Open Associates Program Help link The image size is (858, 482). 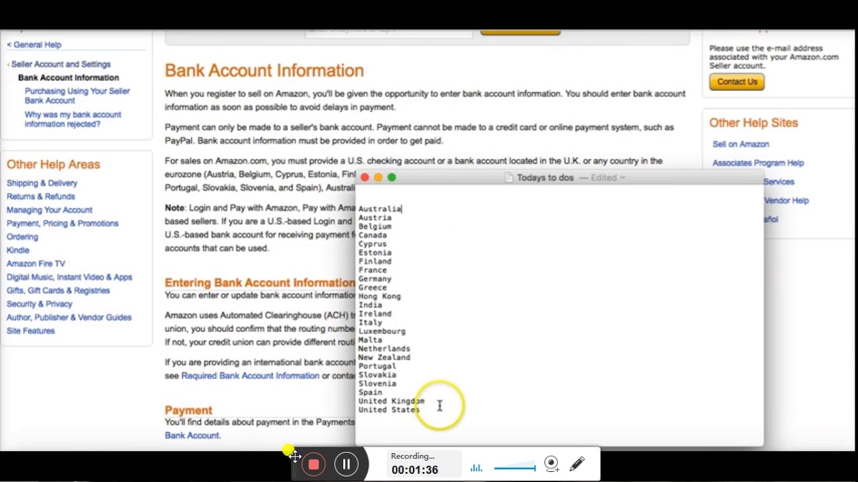(x=757, y=163)
